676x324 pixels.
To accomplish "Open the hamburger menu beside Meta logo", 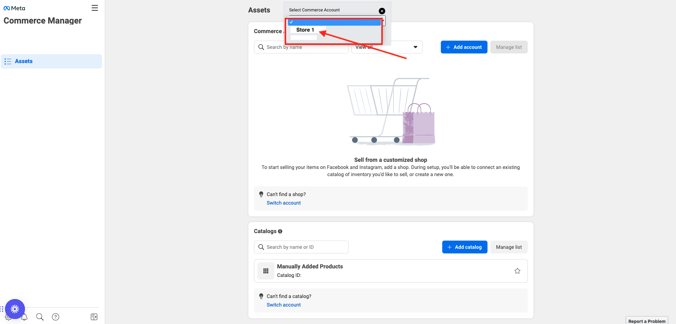I will (x=94, y=8).
